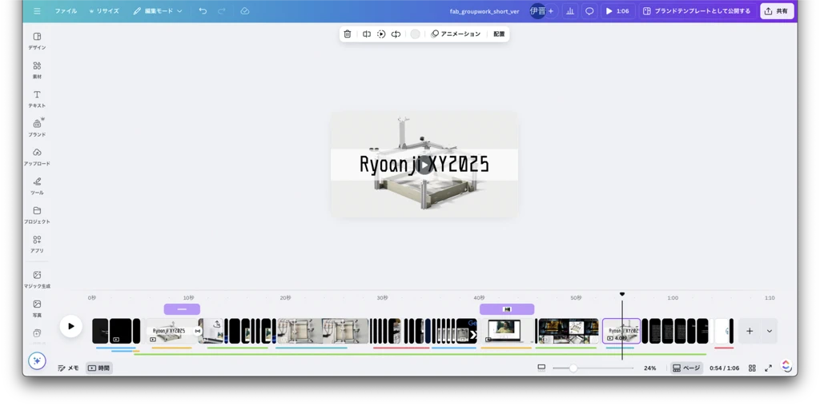Select the purple audio clip above the timeline near 10秒
This screenshot has height=406, width=820.
tap(182, 309)
